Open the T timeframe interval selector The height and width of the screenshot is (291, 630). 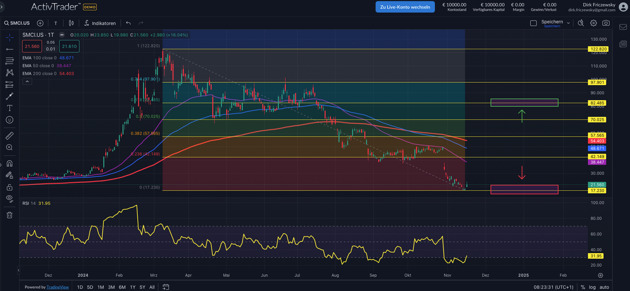(x=55, y=23)
